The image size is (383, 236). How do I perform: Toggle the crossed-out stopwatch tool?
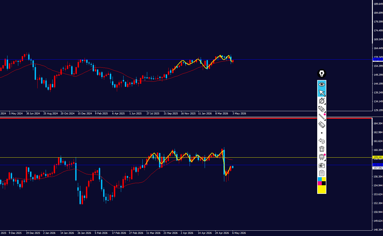(x=322, y=101)
